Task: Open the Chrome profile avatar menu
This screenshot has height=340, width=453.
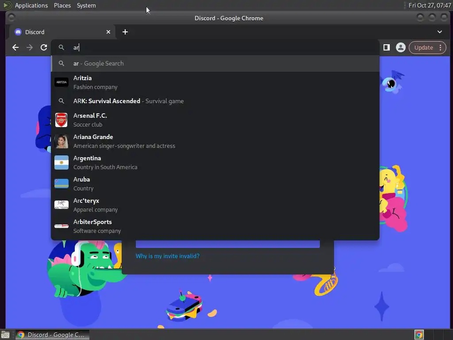Action: click(401, 47)
